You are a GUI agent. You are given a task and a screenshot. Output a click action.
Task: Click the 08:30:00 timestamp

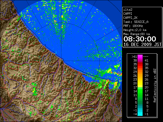(140, 39)
